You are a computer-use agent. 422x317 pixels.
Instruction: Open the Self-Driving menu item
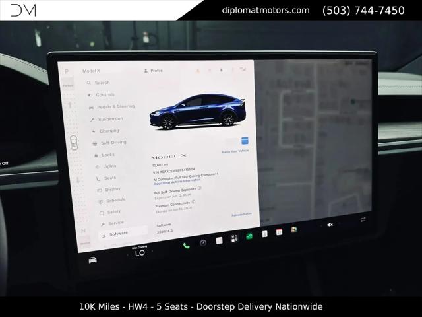pos(109,143)
